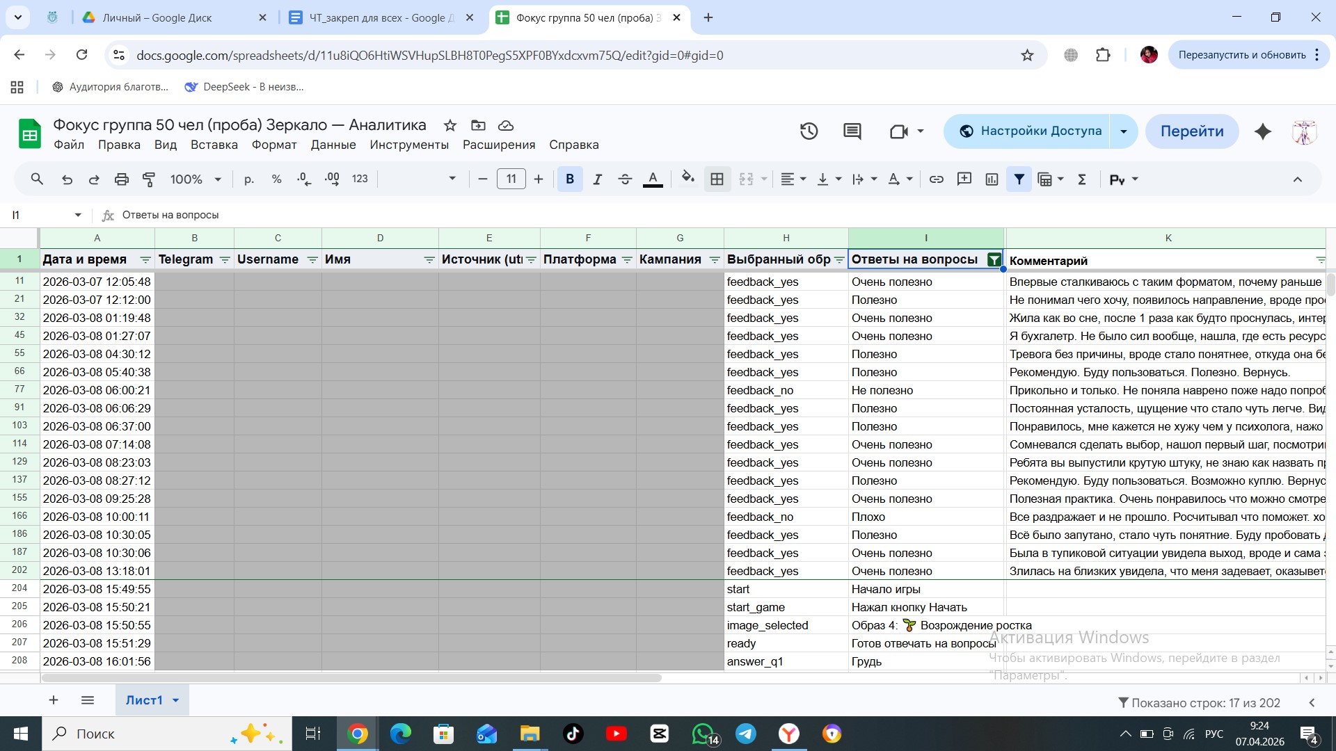This screenshot has height=751, width=1336.
Task: Click the insert chart icon
Action: (x=992, y=179)
